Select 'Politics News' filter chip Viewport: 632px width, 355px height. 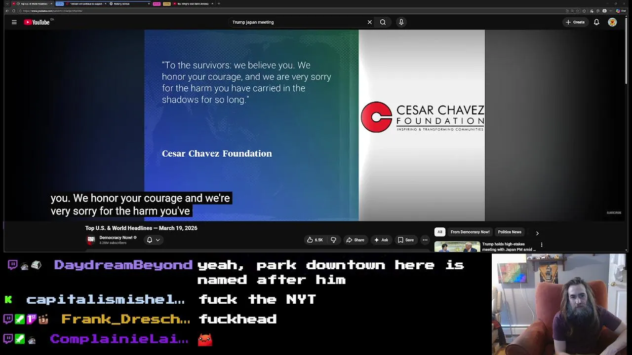510,232
